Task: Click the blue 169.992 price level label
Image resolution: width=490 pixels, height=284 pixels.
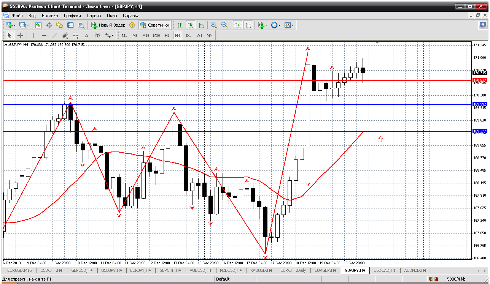Action: [480, 104]
